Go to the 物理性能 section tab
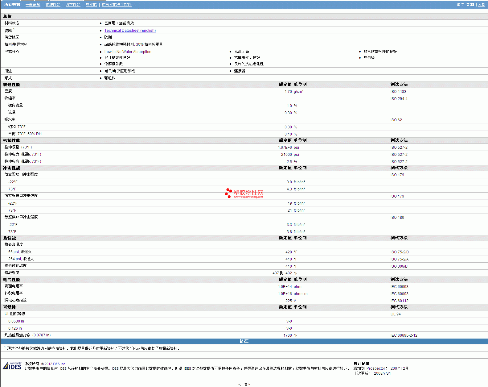The image size is (488, 387). 53,5
